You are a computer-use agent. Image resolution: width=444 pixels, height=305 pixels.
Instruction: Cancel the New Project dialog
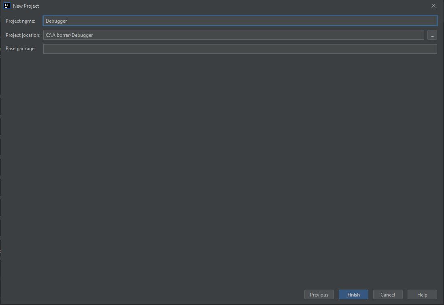point(388,294)
